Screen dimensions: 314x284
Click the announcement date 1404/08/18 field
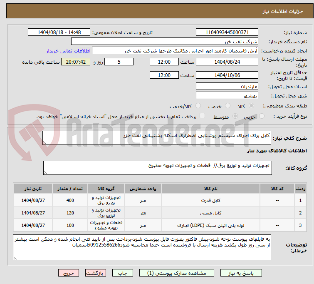(59, 32)
